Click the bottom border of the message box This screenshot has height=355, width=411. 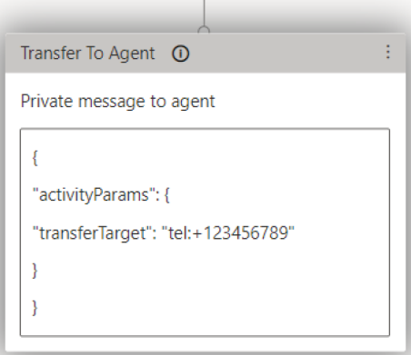[205, 336]
